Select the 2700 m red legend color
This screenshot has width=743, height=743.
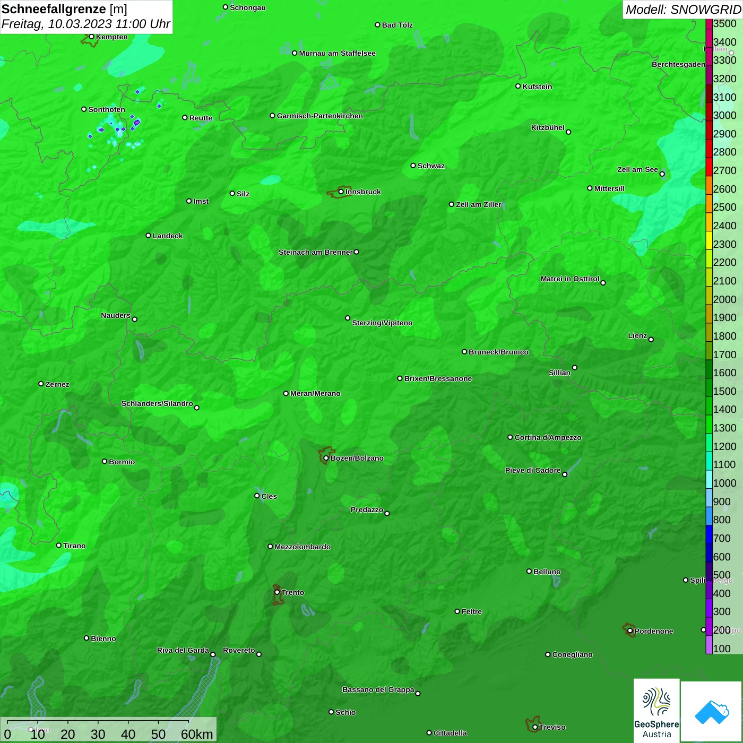[709, 167]
